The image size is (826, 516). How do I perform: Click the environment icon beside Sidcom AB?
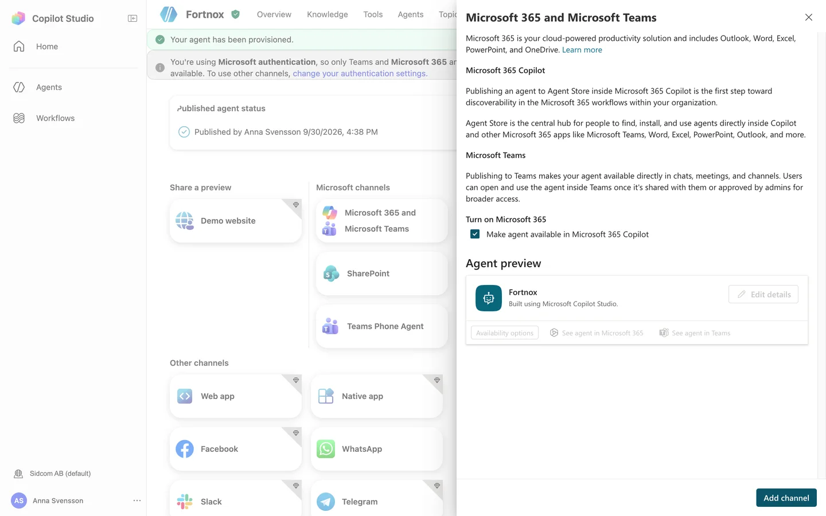pyautogui.click(x=18, y=474)
